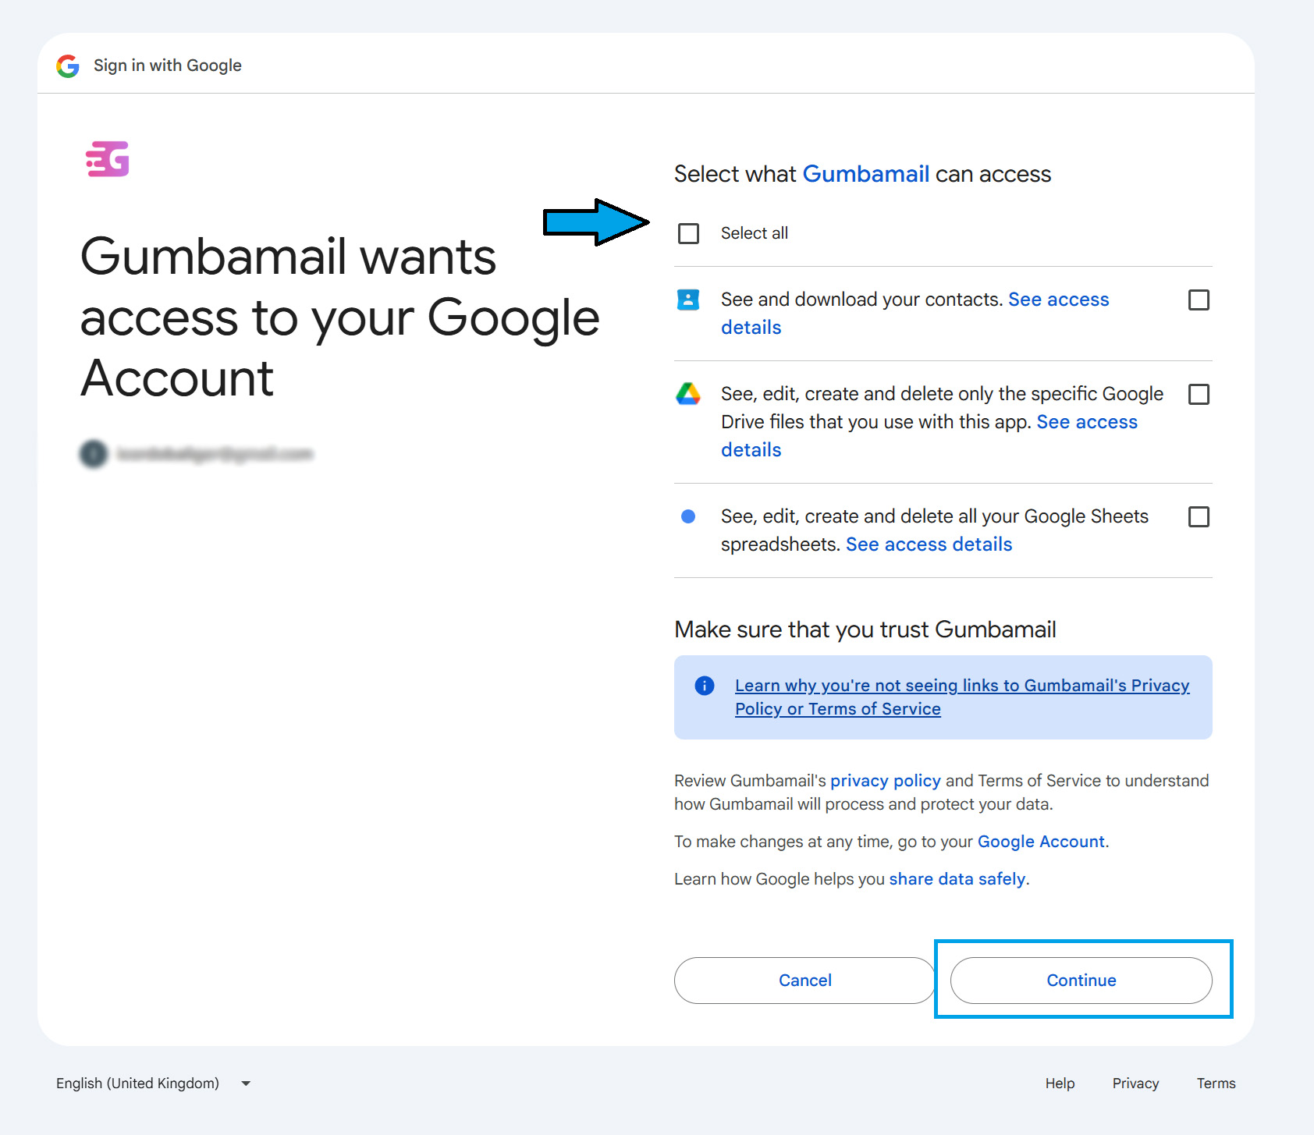This screenshot has height=1135, width=1314.
Task: Open the share data safely link
Action: pos(957,879)
